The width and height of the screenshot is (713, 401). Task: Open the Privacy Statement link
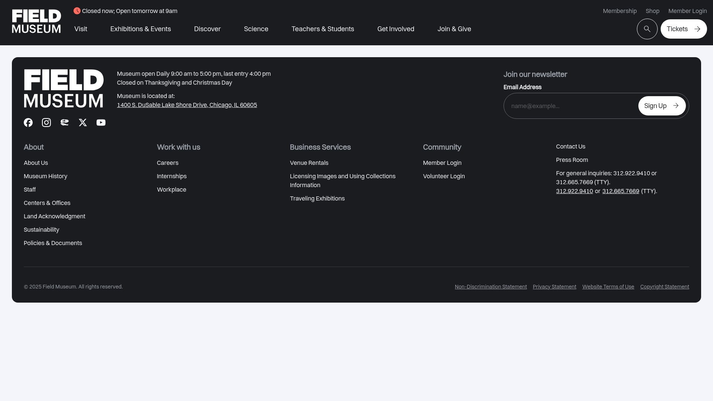[x=554, y=287]
